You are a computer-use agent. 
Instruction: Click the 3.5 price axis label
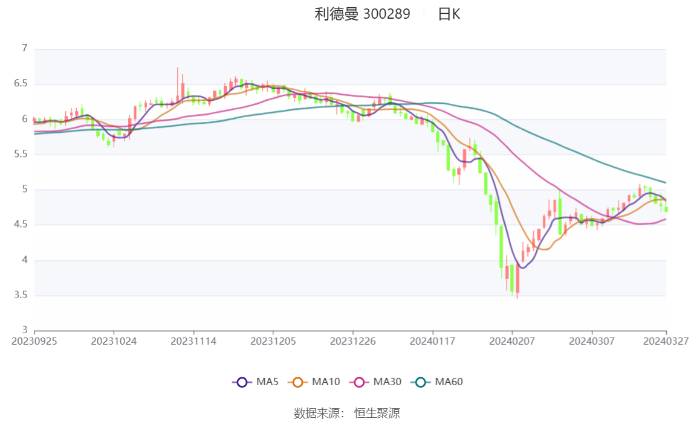[21, 295]
